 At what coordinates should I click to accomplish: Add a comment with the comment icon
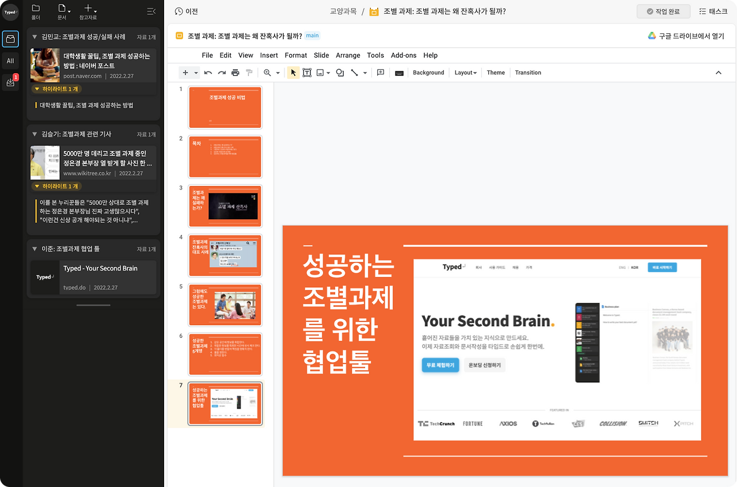click(381, 73)
